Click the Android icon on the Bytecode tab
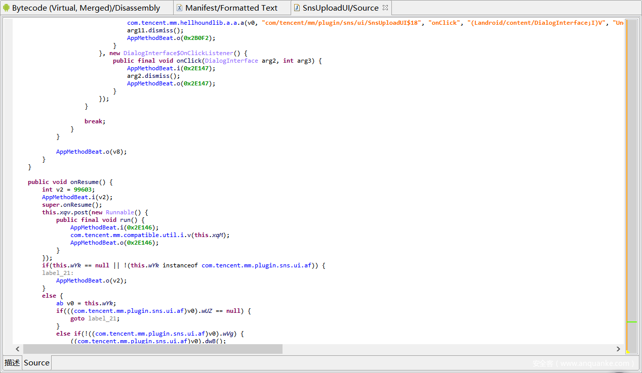Screen dimensions: 642x373 click(7, 8)
